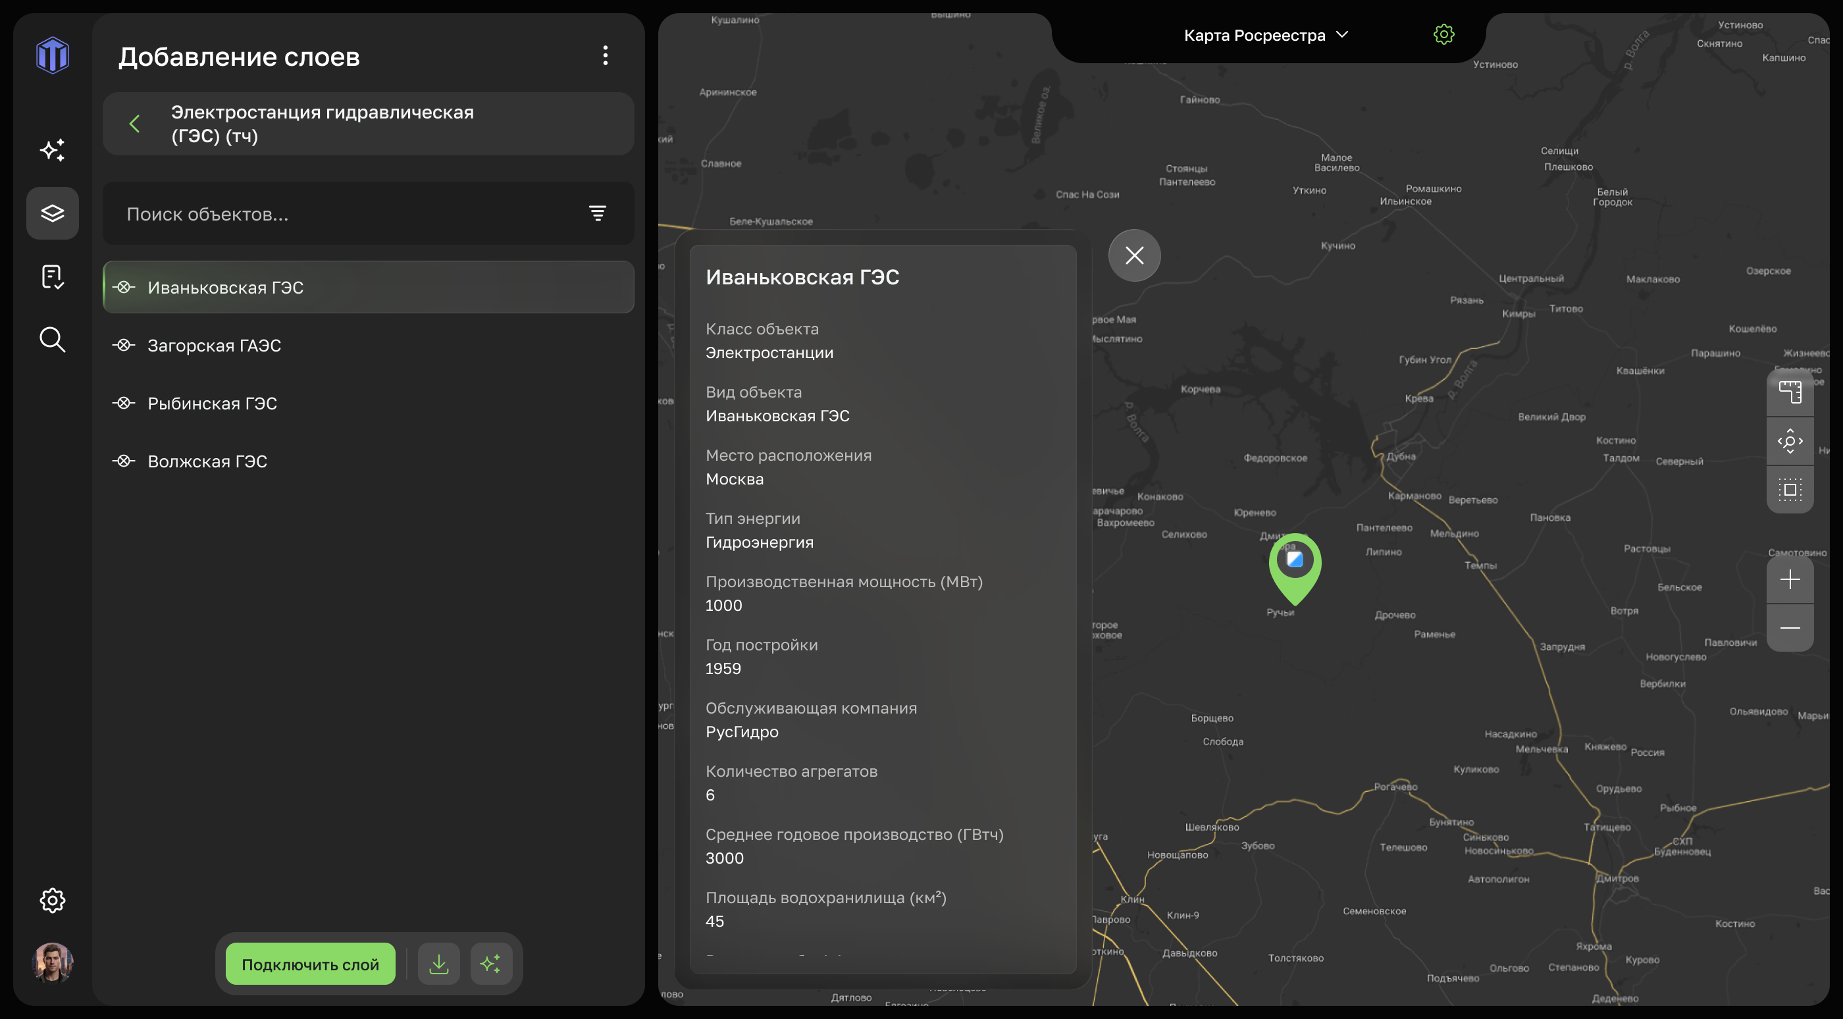Image resolution: width=1843 pixels, height=1019 pixels.
Task: Select Иваньковская ГЭС in the object list
Action: pos(369,287)
